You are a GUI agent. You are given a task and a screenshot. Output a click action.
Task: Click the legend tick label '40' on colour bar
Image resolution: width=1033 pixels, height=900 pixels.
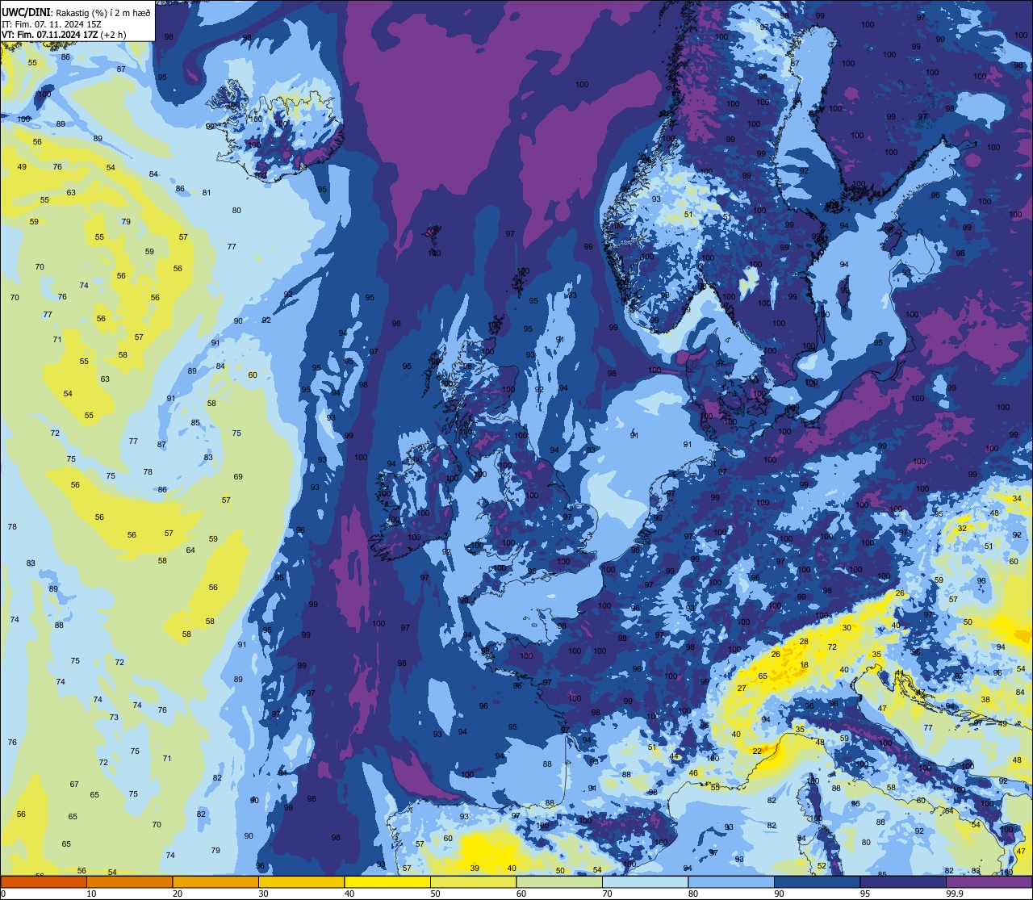[349, 894]
